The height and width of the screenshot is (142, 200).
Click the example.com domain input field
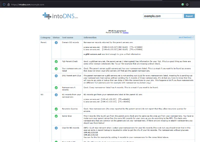[x=163, y=16]
